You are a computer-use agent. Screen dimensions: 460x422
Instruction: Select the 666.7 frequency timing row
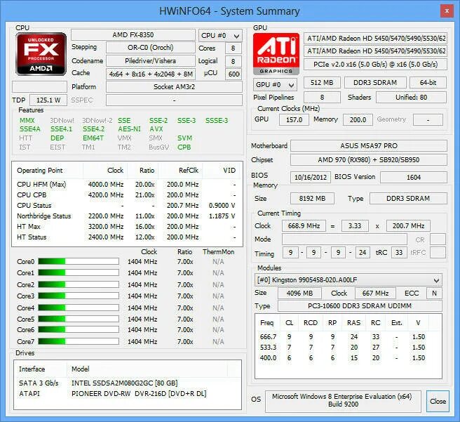point(349,337)
